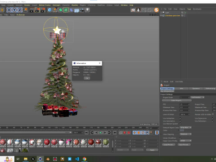Screen dimensions: 216x162
Task: Click Apply in the coordinates panel
Action: click(x=152, y=150)
